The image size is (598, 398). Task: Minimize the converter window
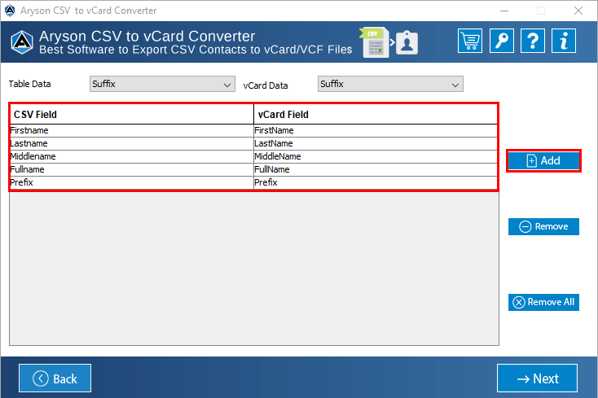(x=504, y=11)
